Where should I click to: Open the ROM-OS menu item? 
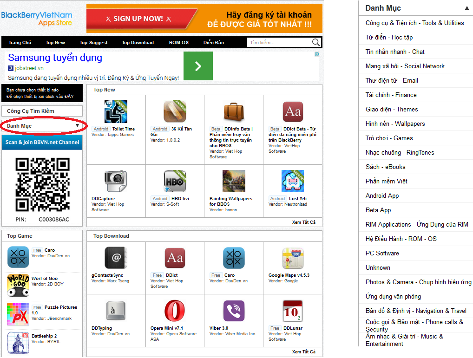[x=178, y=43]
